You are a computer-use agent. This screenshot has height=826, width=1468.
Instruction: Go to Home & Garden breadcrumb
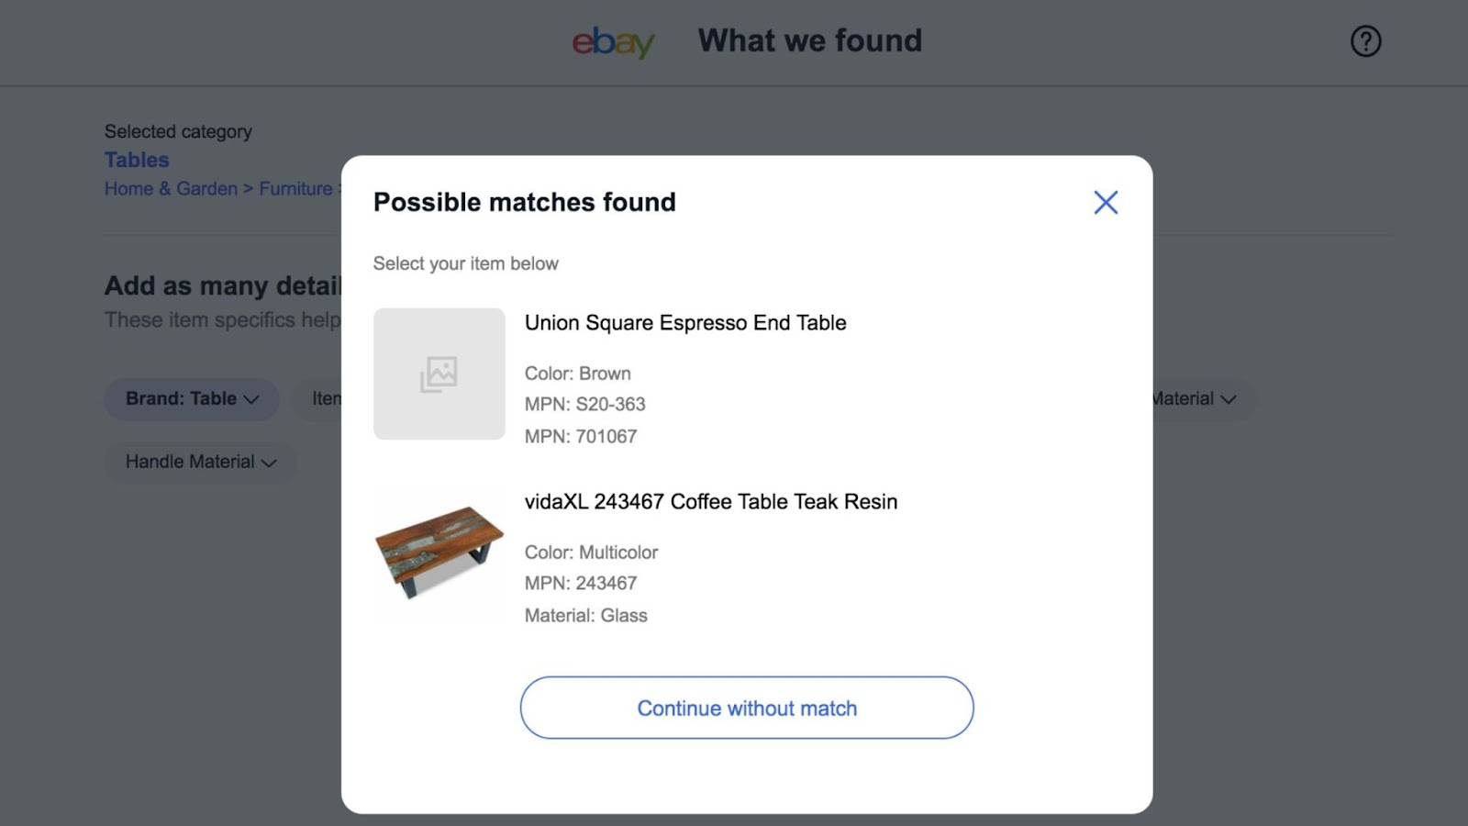tap(171, 188)
